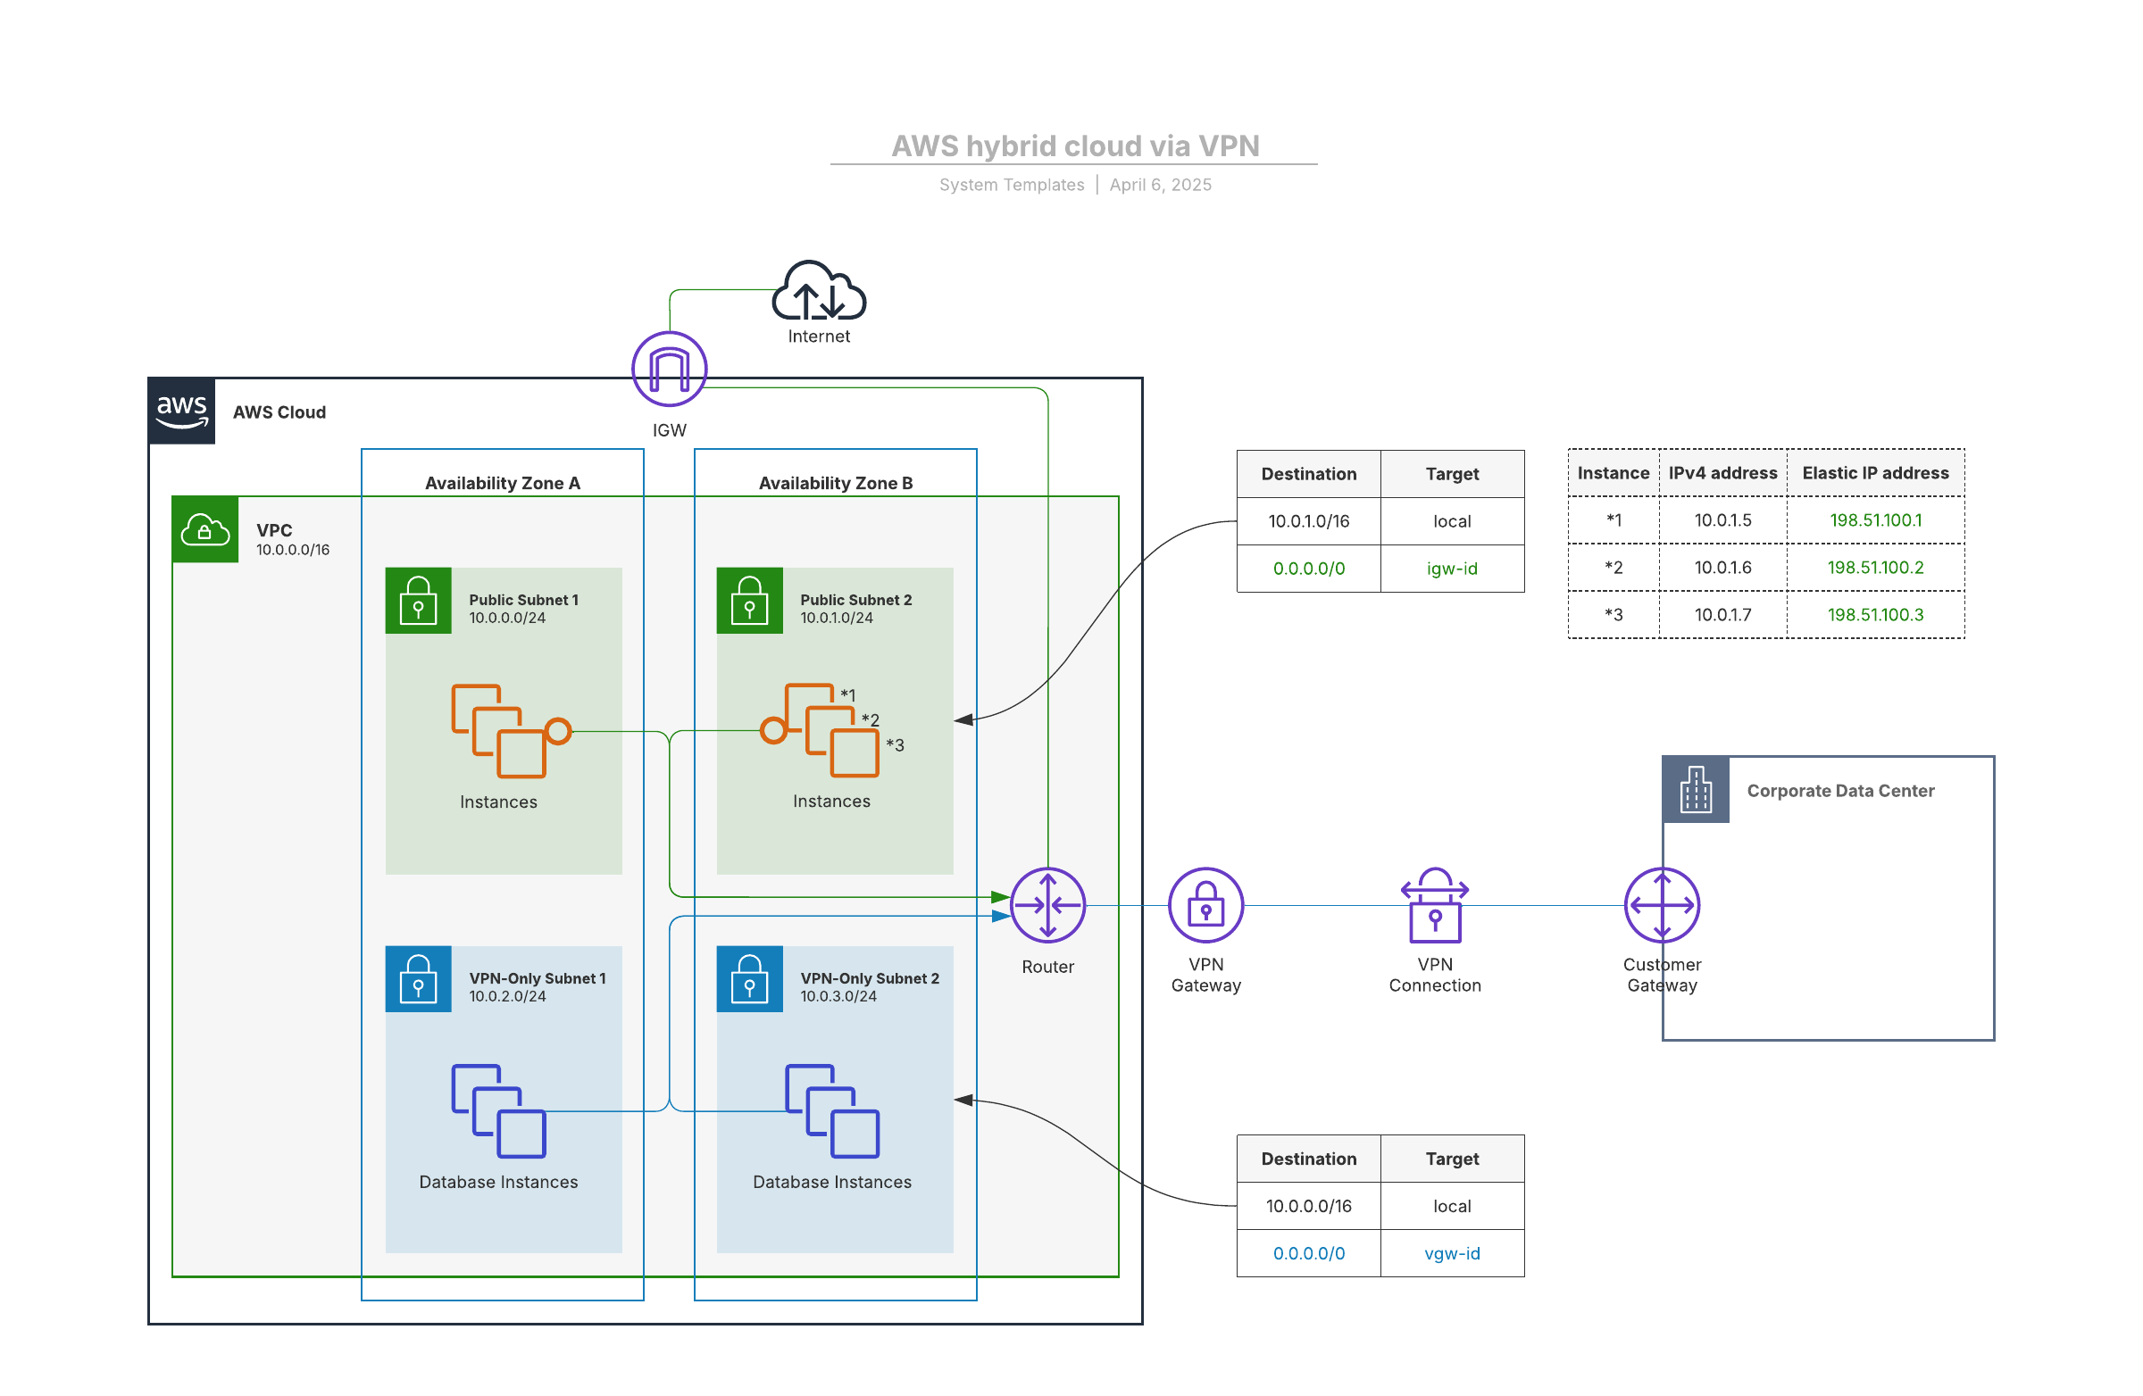2143x1396 pixels.
Task: Click the Corporate Data Center building icon
Action: coord(1696,789)
